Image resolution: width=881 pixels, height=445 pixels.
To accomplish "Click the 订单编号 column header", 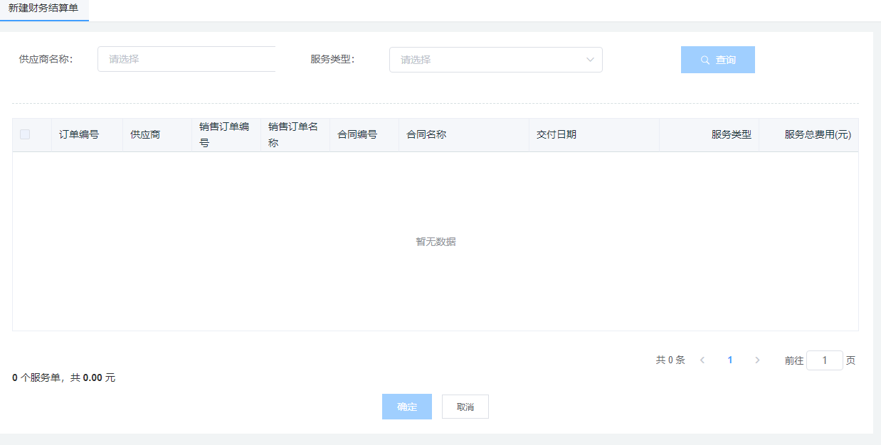I will click(79, 134).
